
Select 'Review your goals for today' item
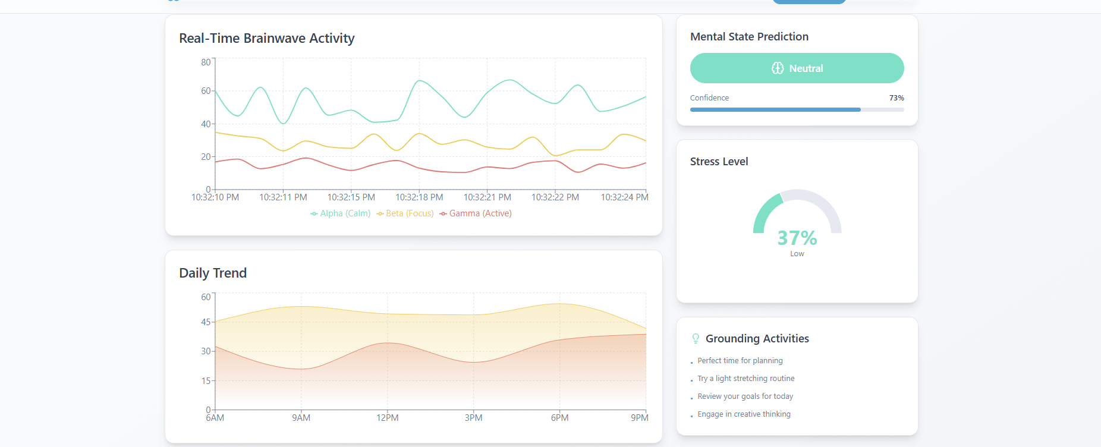[x=745, y=396]
